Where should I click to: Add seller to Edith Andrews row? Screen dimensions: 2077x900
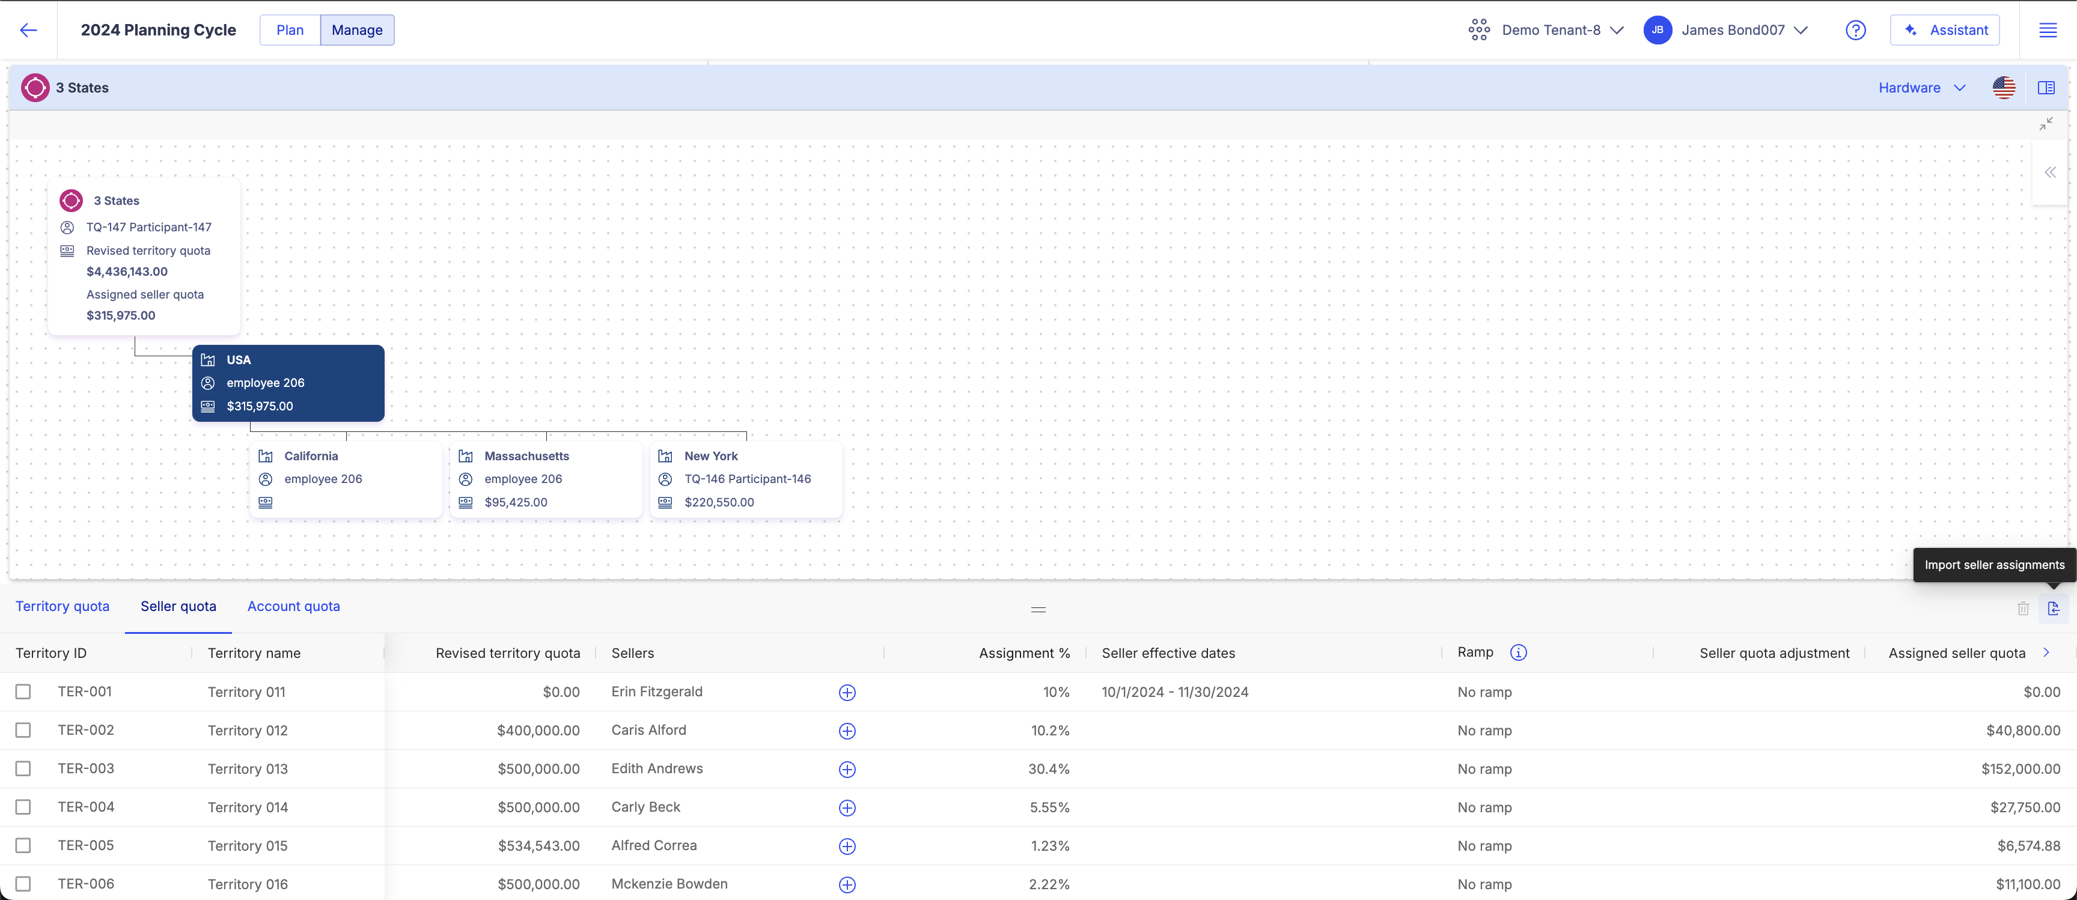tap(847, 770)
